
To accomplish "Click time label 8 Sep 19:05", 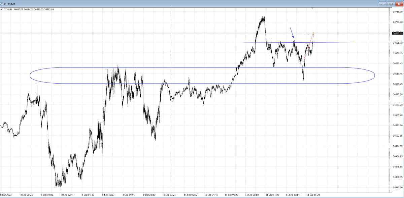I will click(x=129, y=194).
